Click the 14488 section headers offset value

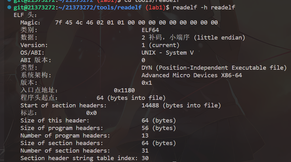coord(150,105)
